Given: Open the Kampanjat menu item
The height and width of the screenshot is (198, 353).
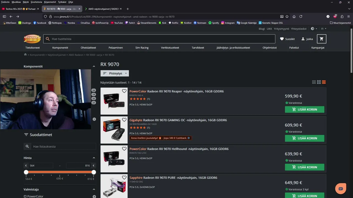Looking at the screenshot, I should (x=318, y=48).
